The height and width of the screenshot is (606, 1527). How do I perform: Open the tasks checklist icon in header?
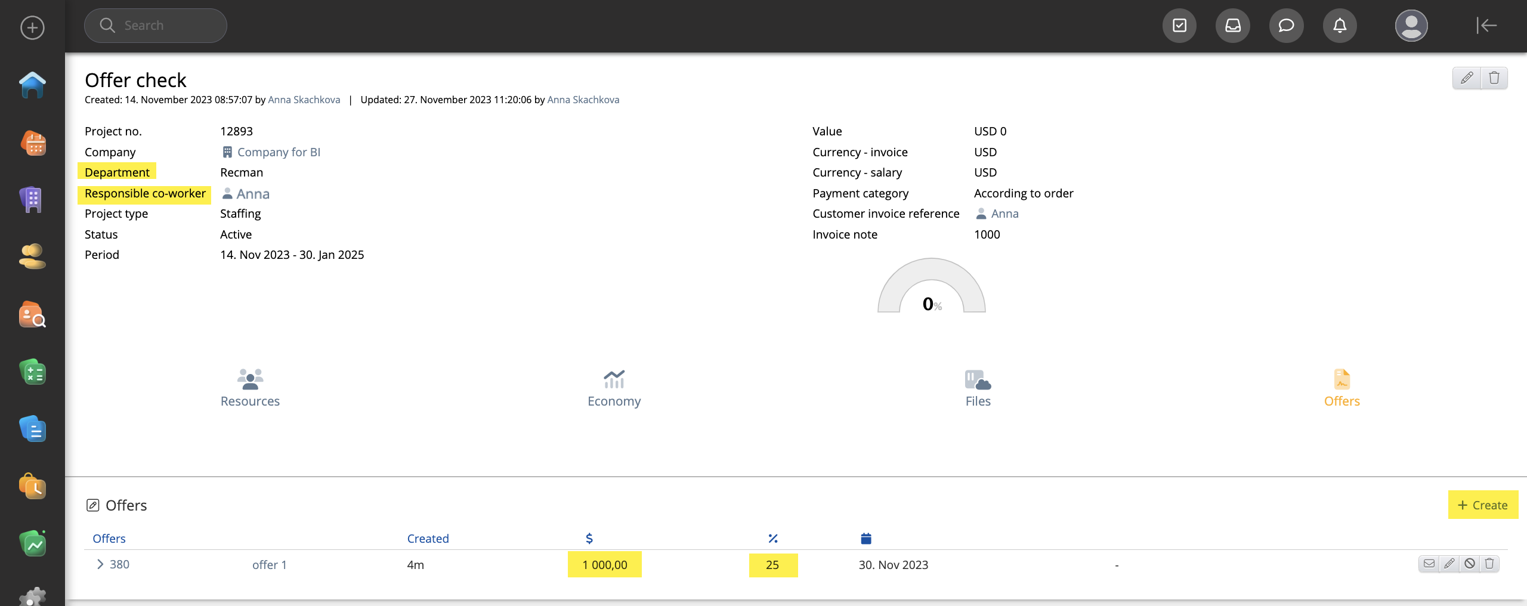1179,26
